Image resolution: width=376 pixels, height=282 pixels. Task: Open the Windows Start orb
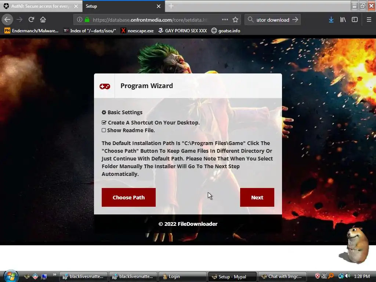click(10, 276)
